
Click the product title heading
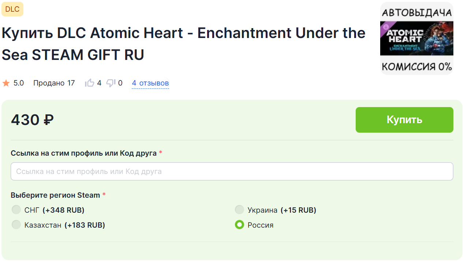[x=183, y=44]
